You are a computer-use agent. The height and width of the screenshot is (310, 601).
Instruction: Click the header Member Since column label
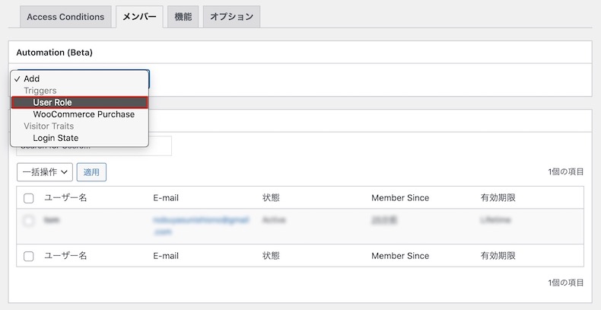pyautogui.click(x=400, y=198)
